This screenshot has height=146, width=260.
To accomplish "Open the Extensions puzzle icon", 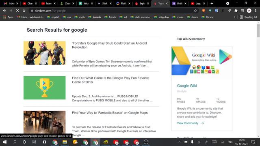I will [236, 11].
